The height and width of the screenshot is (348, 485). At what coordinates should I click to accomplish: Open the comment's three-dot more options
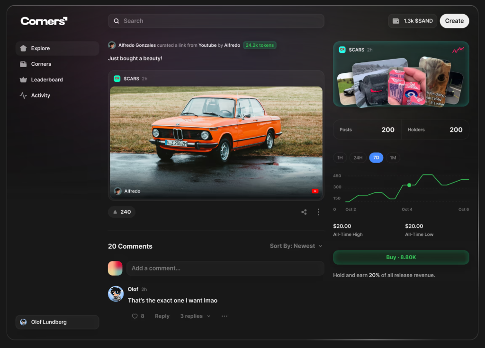[x=225, y=316]
